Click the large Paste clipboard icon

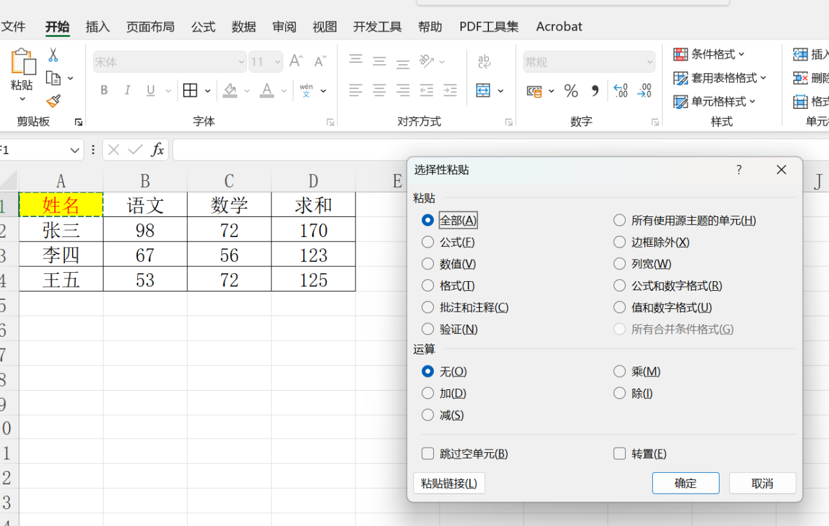coord(23,62)
